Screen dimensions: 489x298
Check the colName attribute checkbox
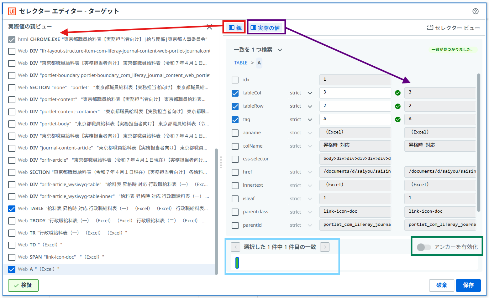(235, 146)
